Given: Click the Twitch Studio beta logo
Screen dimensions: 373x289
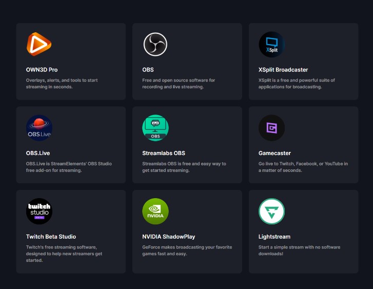Looking at the screenshot, I should click(x=39, y=211).
